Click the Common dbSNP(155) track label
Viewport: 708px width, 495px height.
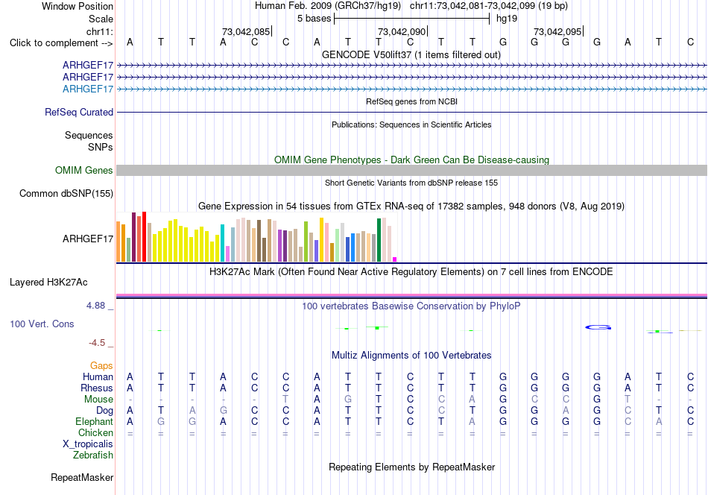click(66, 193)
